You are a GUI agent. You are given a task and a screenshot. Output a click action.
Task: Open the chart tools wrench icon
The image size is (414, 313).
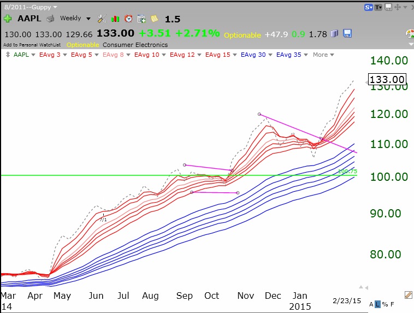click(x=102, y=19)
